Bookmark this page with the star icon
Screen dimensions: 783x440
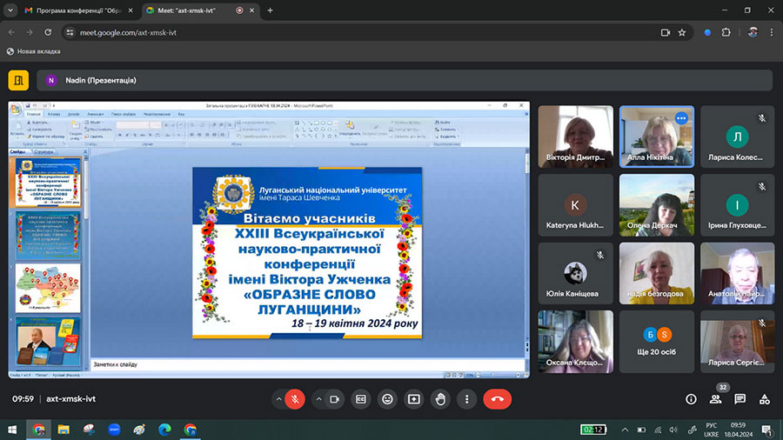682,32
